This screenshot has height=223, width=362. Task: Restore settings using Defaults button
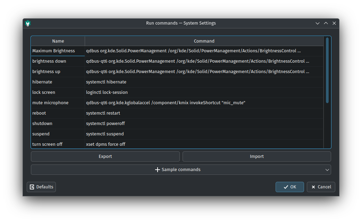41,187
